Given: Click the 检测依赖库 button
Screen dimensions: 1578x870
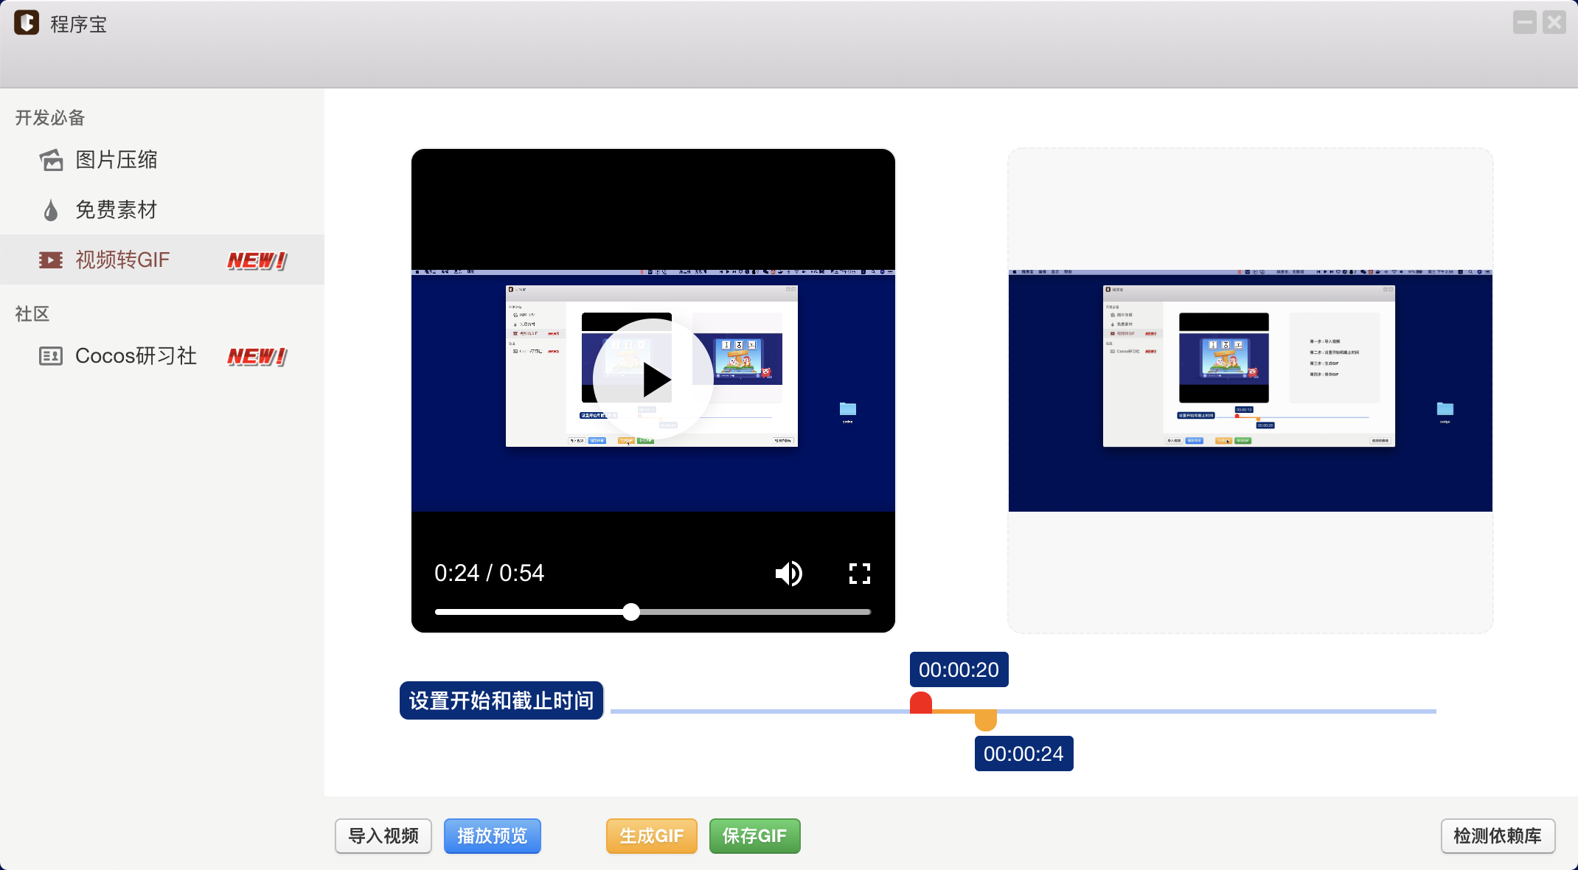Looking at the screenshot, I should pos(1497,835).
